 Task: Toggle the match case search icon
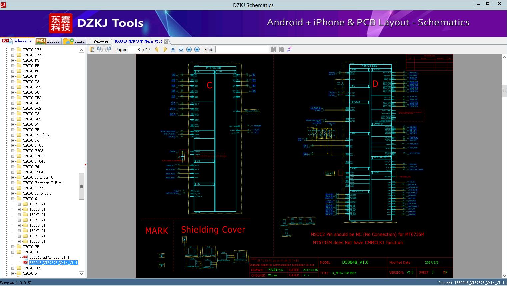pyautogui.click(x=289, y=49)
